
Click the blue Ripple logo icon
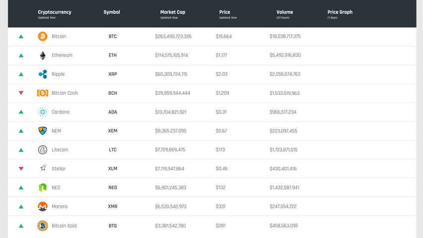tap(43, 74)
